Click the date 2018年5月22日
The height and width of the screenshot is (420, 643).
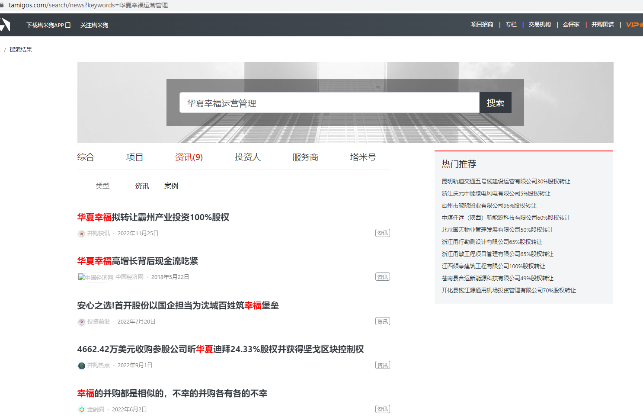tap(170, 277)
